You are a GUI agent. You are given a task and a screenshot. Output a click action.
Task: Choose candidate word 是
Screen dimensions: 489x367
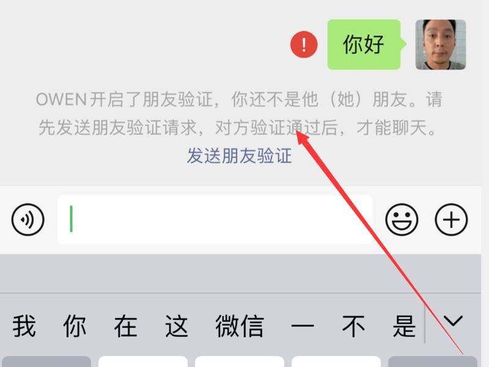tap(404, 326)
